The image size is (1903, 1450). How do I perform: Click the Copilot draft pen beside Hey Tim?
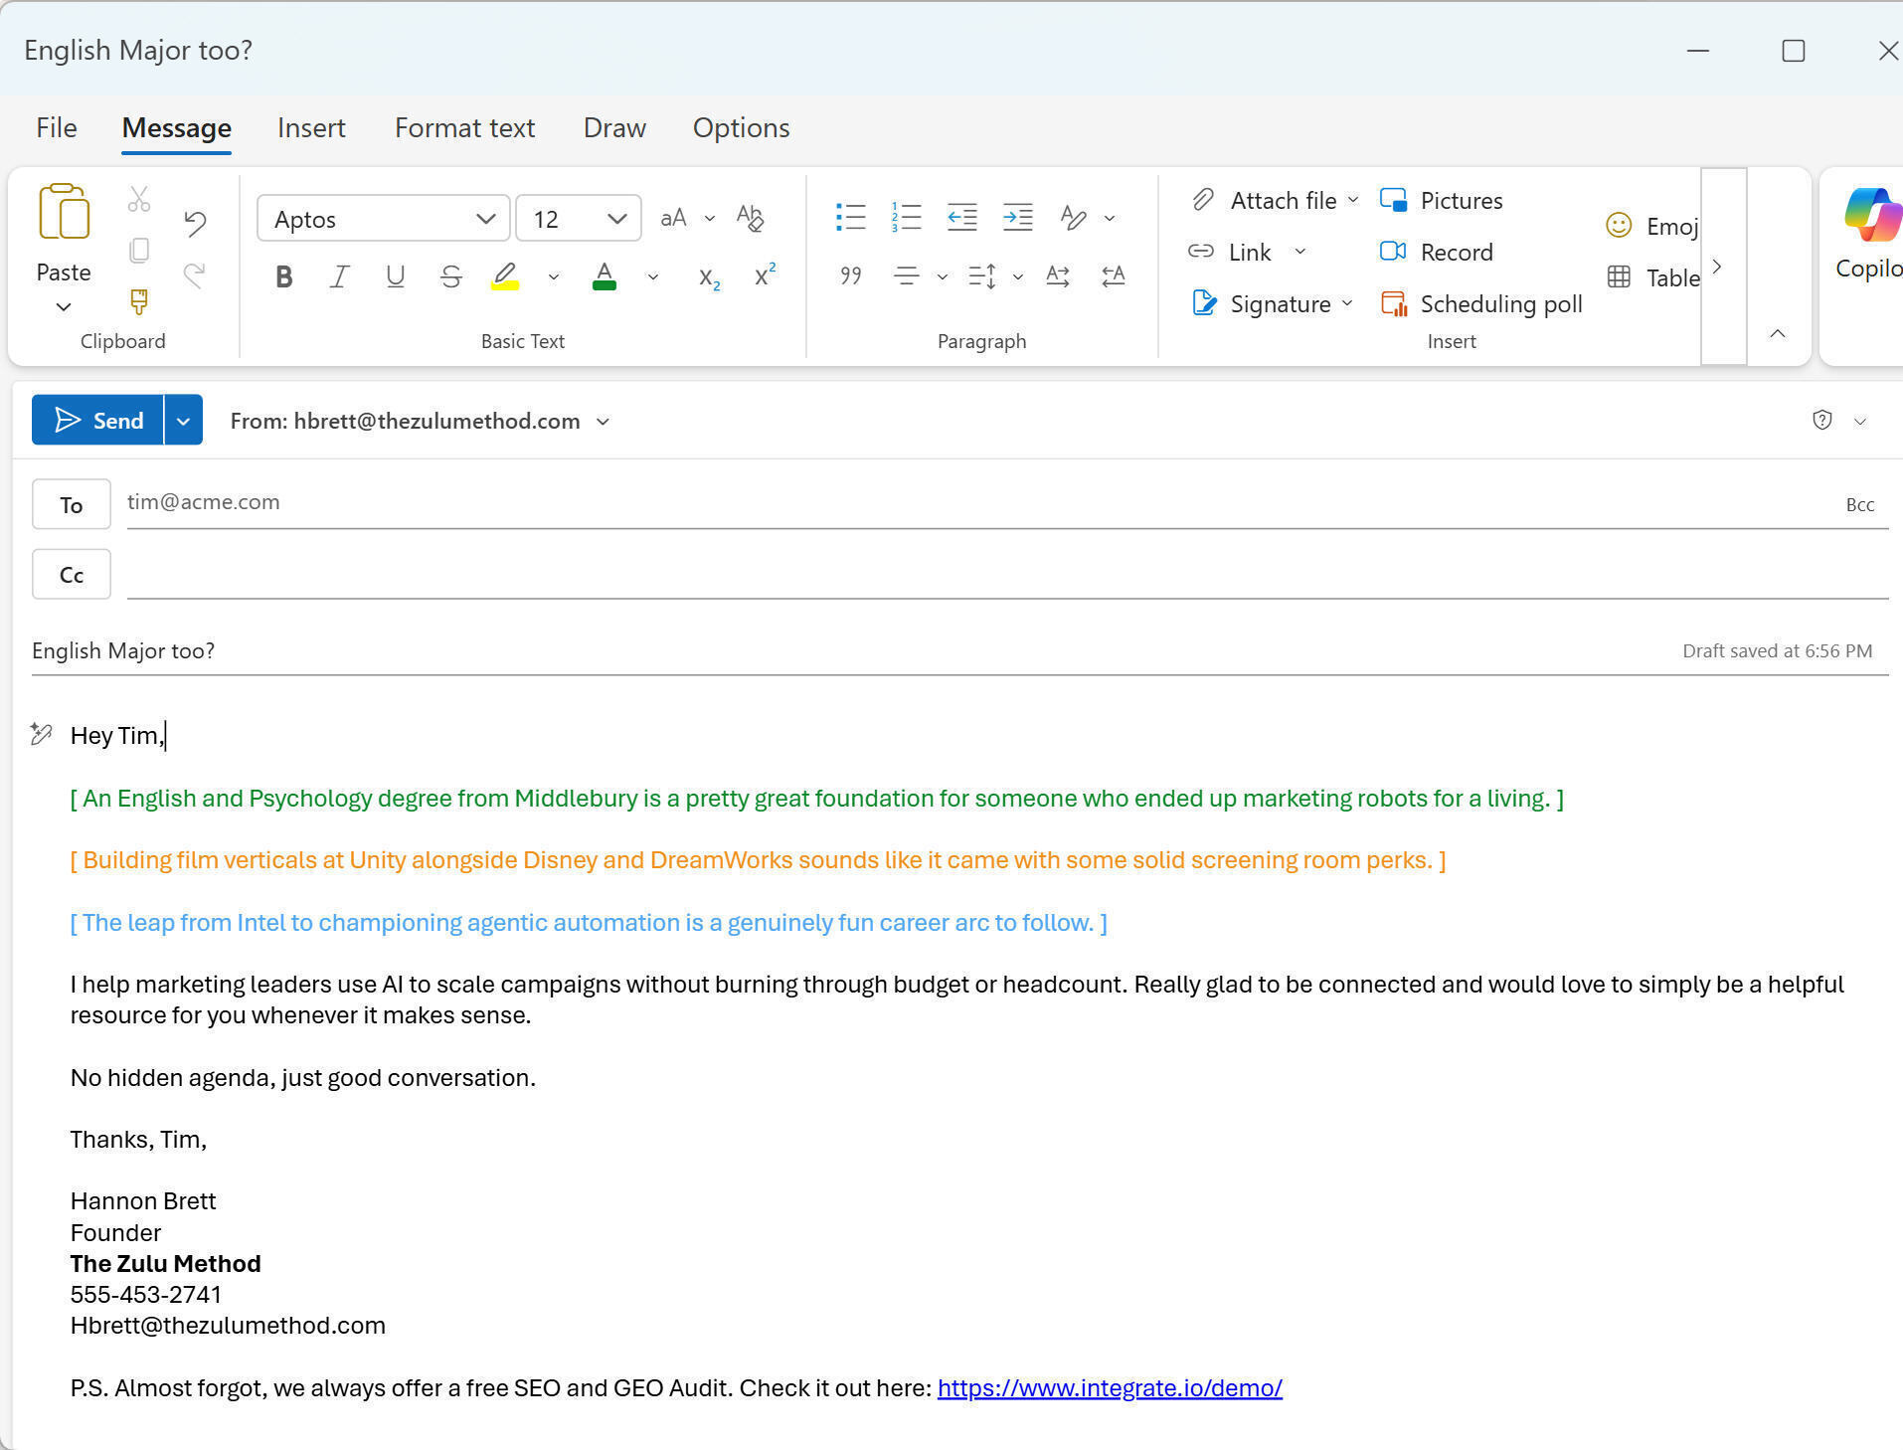click(41, 734)
